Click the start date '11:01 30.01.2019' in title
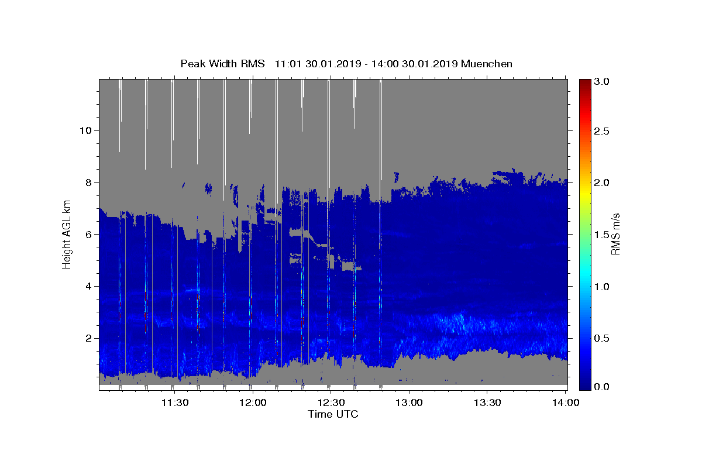The height and width of the screenshot is (468, 702). click(317, 64)
